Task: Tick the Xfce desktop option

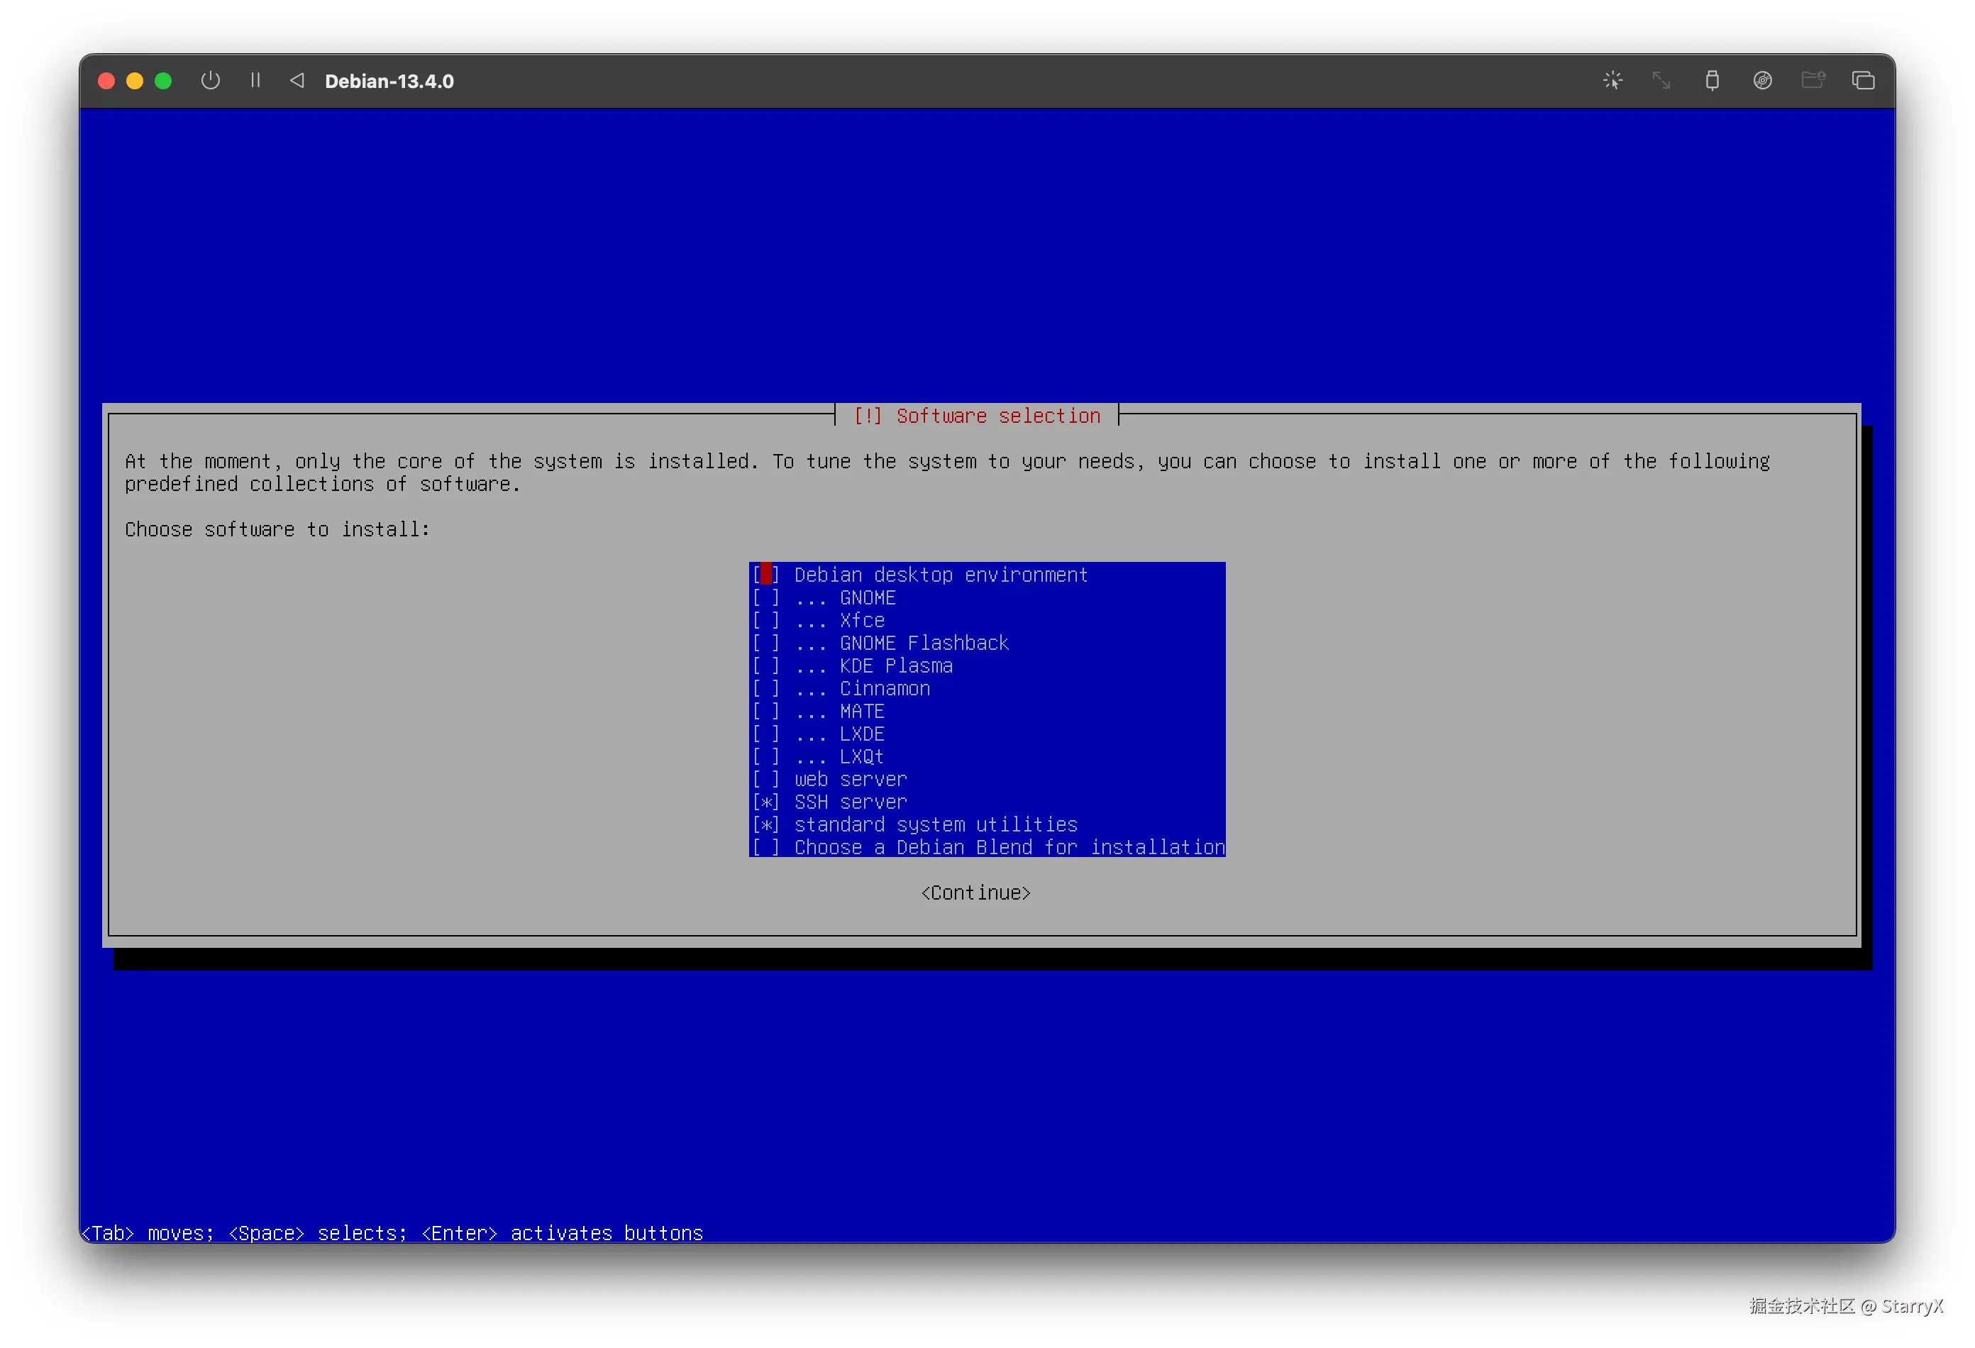Action: click(765, 621)
